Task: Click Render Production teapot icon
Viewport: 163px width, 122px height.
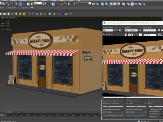Action: pyautogui.click(x=136, y=4)
